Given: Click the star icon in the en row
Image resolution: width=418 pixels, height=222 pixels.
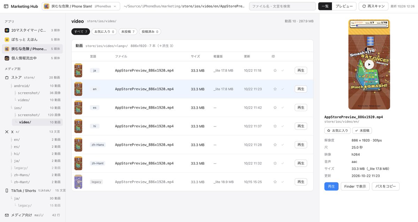Looking at the screenshot, I should click(275, 89).
